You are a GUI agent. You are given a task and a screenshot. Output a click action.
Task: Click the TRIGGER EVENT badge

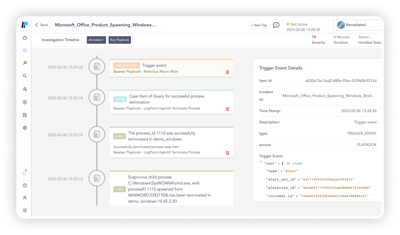click(x=126, y=65)
